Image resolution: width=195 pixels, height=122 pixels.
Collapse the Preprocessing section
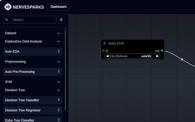[x=59, y=62]
